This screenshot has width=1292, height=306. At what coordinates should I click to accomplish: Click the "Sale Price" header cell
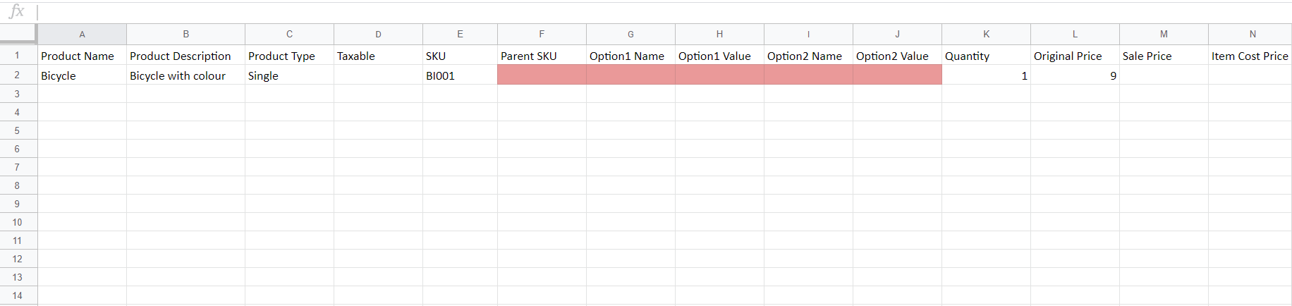[1164, 56]
